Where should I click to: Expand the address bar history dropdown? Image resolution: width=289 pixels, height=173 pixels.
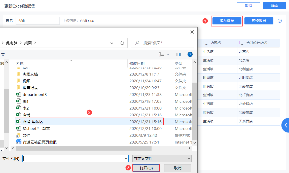[112, 43]
